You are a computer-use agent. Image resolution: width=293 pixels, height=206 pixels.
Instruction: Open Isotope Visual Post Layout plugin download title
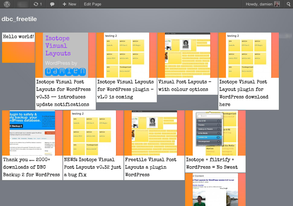[x=244, y=93]
